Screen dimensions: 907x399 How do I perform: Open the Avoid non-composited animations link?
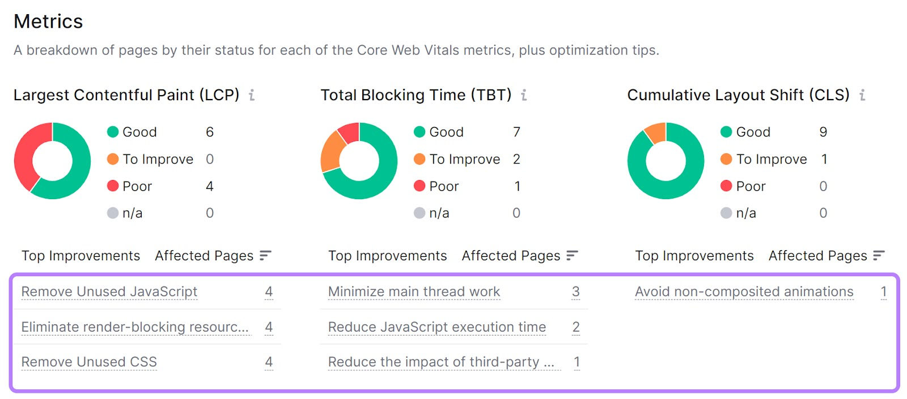click(x=744, y=291)
